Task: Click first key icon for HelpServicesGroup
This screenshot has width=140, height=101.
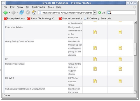Action: [x=95, y=69]
